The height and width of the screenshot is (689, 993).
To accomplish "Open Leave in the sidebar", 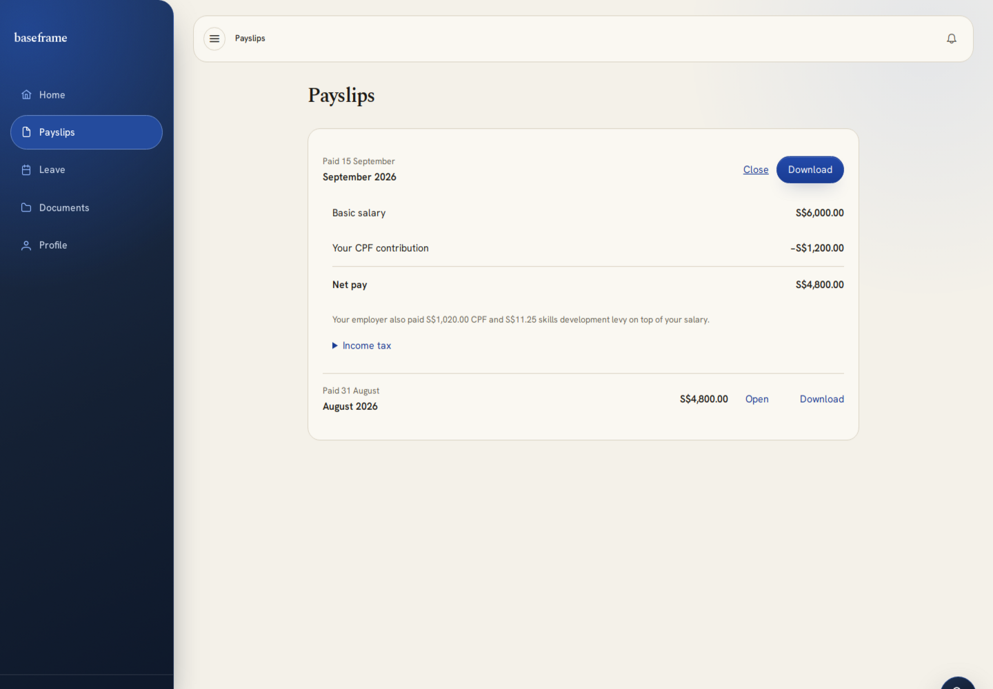I will click(86, 169).
